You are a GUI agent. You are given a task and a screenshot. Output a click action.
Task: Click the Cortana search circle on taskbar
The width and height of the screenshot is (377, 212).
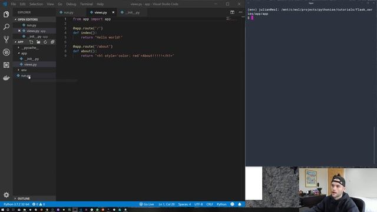tap(8, 210)
